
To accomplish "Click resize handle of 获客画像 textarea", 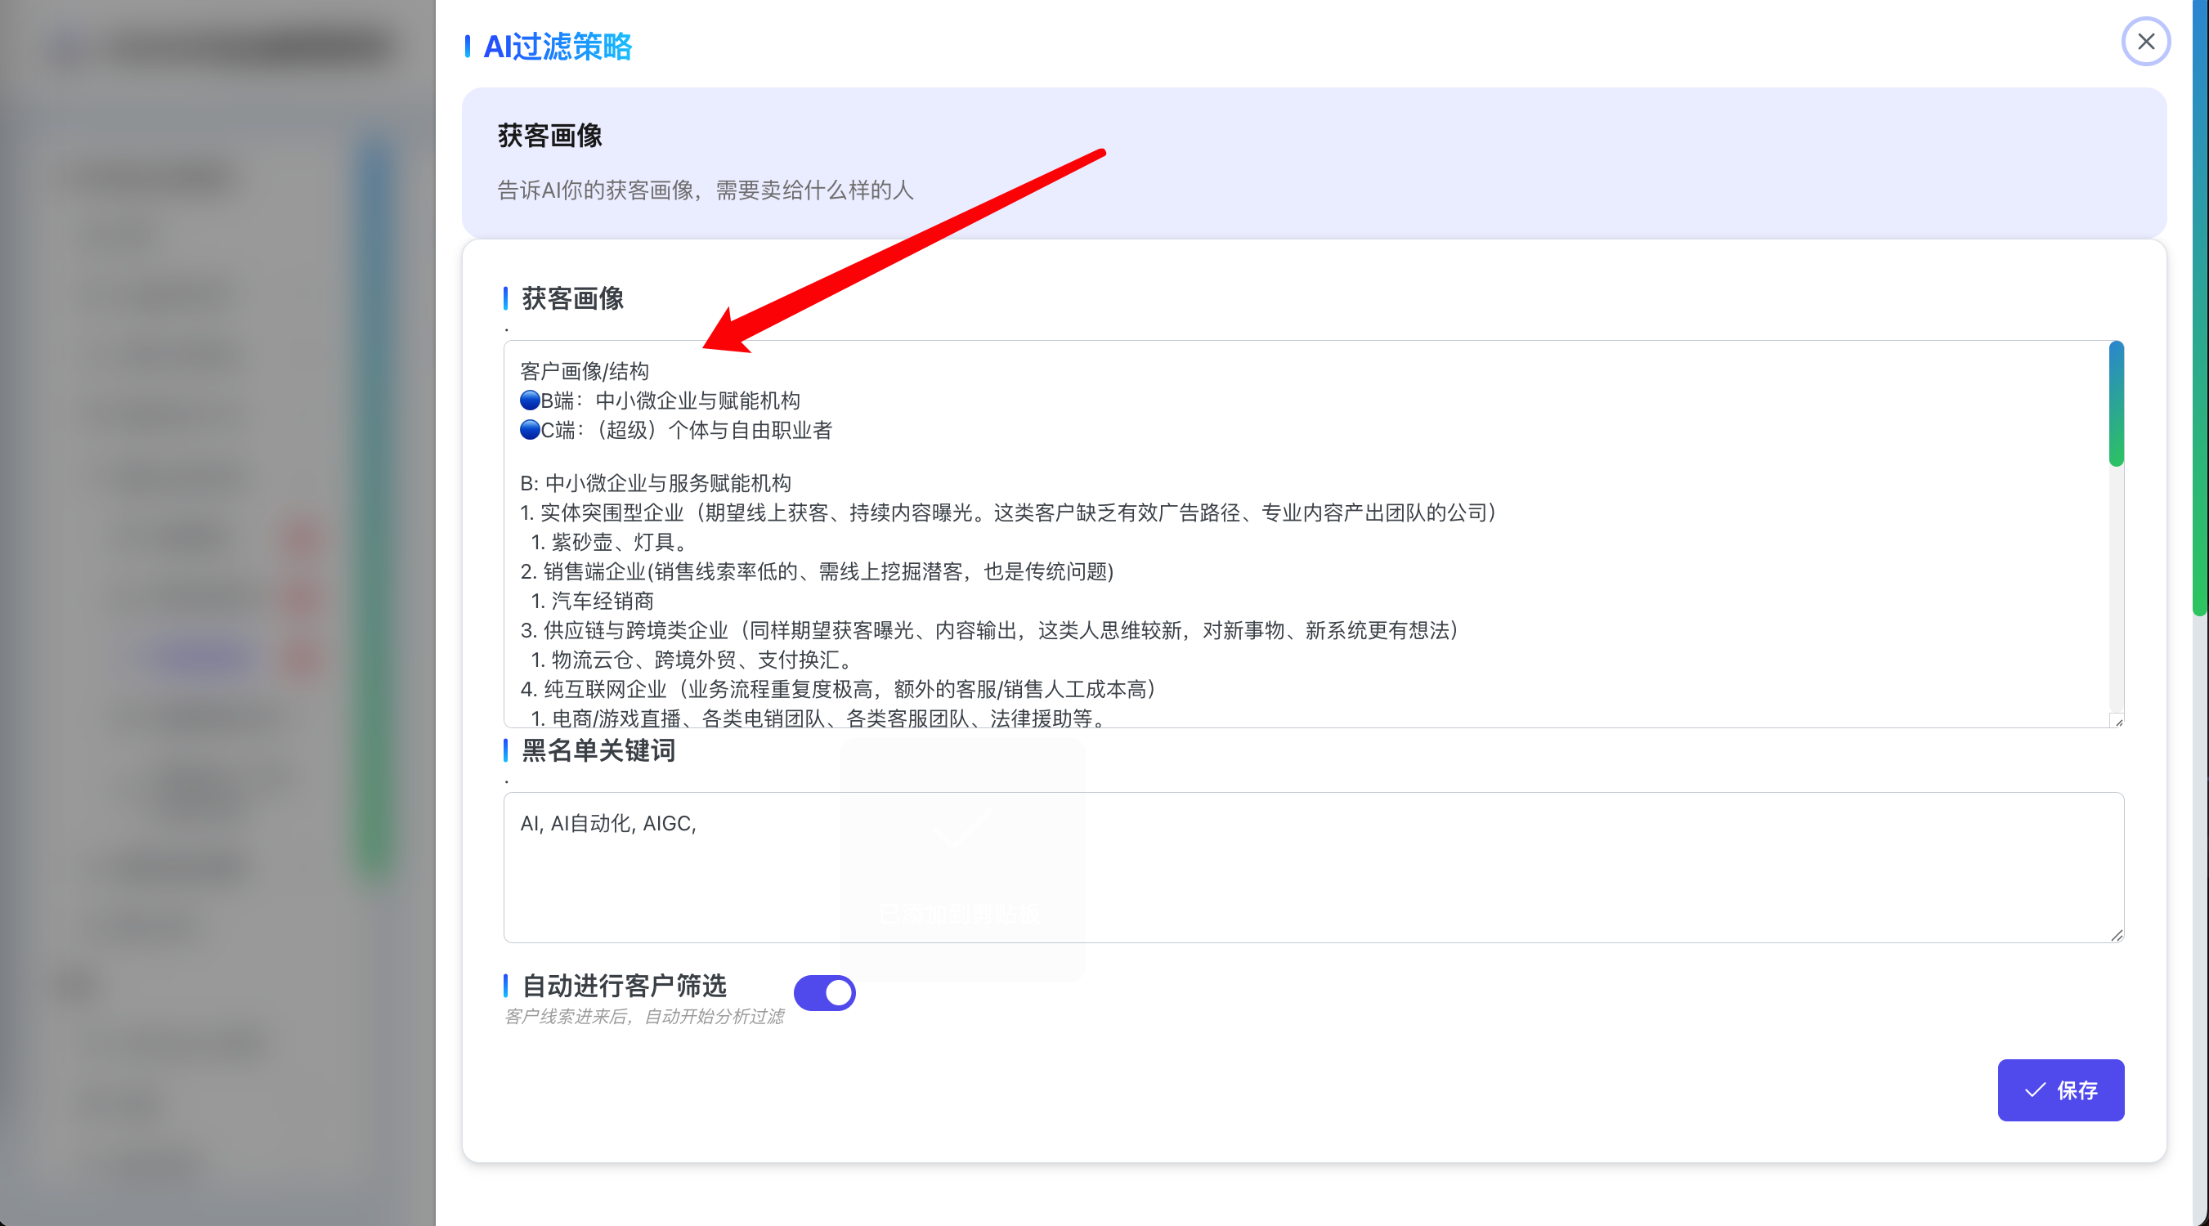I will tap(2117, 721).
